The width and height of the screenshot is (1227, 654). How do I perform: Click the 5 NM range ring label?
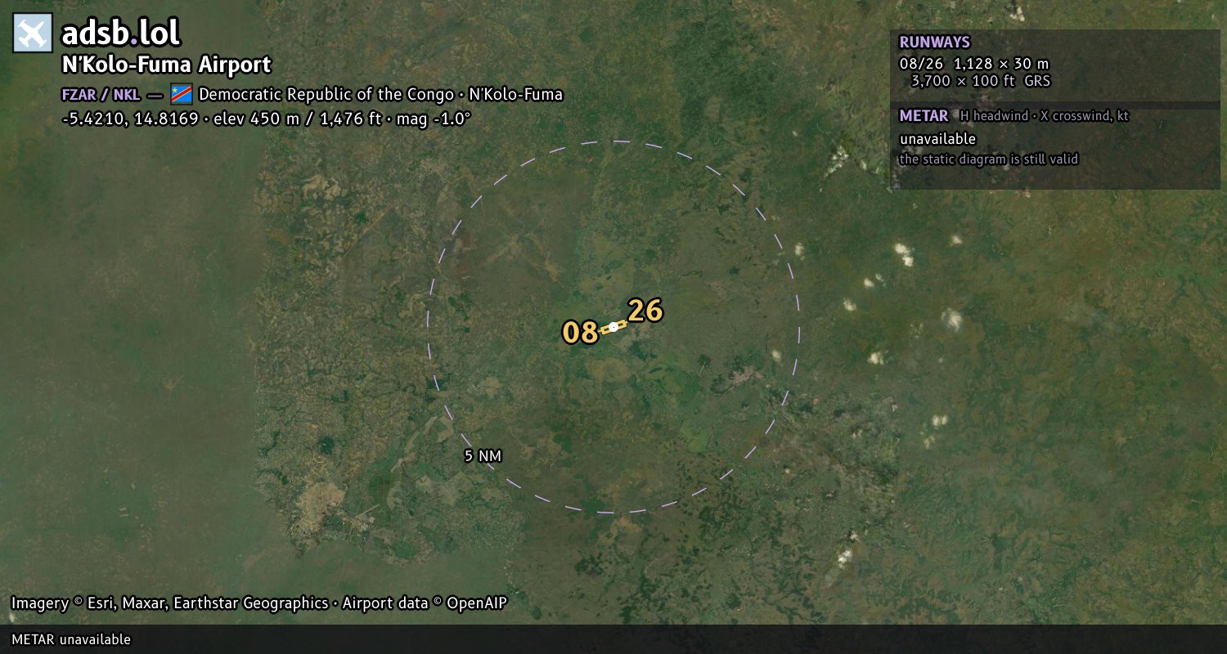[x=483, y=456]
